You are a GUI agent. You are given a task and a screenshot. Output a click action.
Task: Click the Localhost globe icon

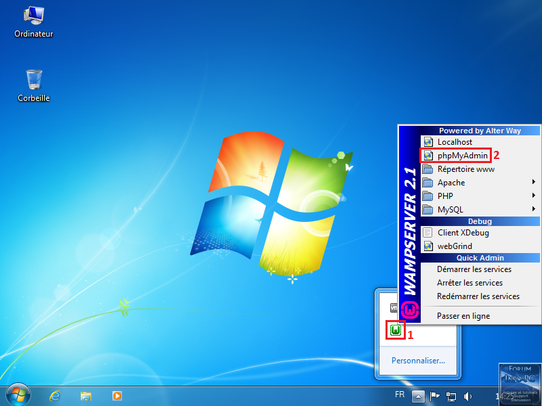pos(428,142)
